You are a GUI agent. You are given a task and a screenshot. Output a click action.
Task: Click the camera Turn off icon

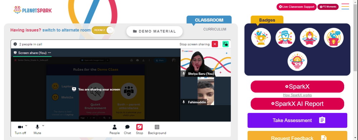pyautogui.click(x=20, y=127)
